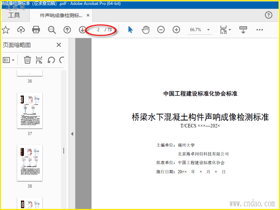280x210 pixels.
Task: Click the text T/CECS ×××—202×
Action: click(200, 126)
